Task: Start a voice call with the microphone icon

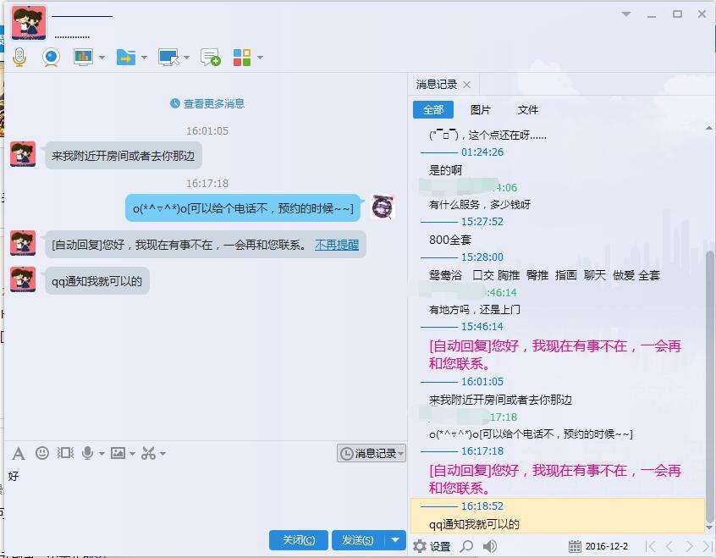Action: point(18,56)
